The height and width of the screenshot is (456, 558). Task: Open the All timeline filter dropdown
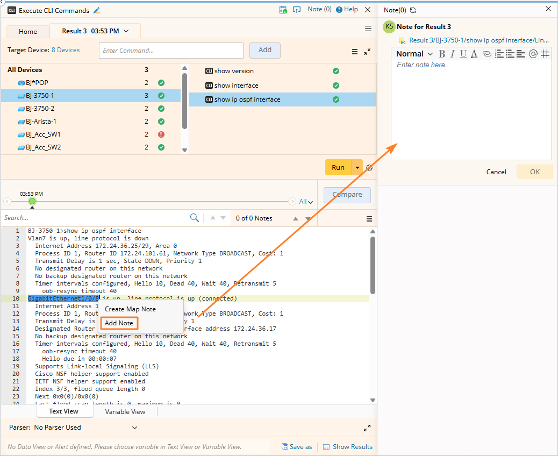[306, 202]
